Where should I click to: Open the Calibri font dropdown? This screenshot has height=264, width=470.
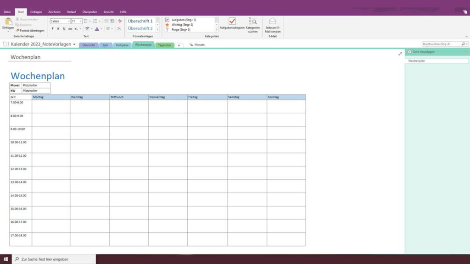(68, 21)
